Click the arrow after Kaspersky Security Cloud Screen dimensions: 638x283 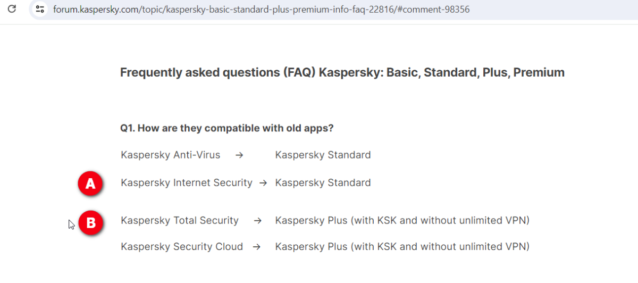click(256, 247)
